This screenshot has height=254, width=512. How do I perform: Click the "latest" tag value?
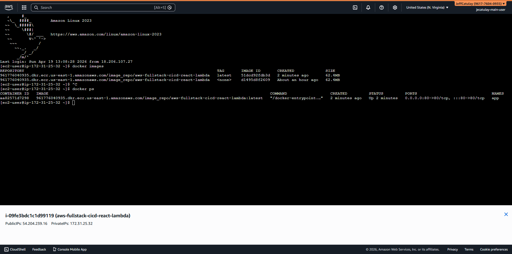(x=224, y=75)
